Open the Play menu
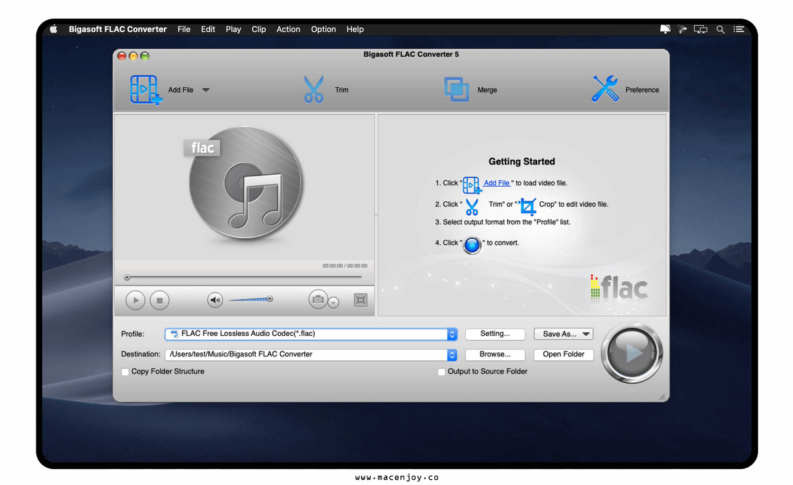The height and width of the screenshot is (485, 793). pyautogui.click(x=233, y=29)
